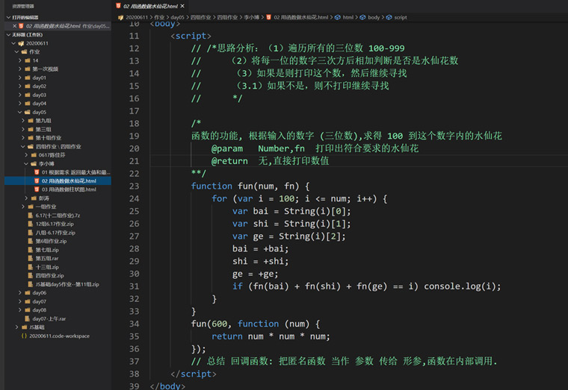Click the 第九组 folder icon
568x390 pixels.
tap(31, 121)
